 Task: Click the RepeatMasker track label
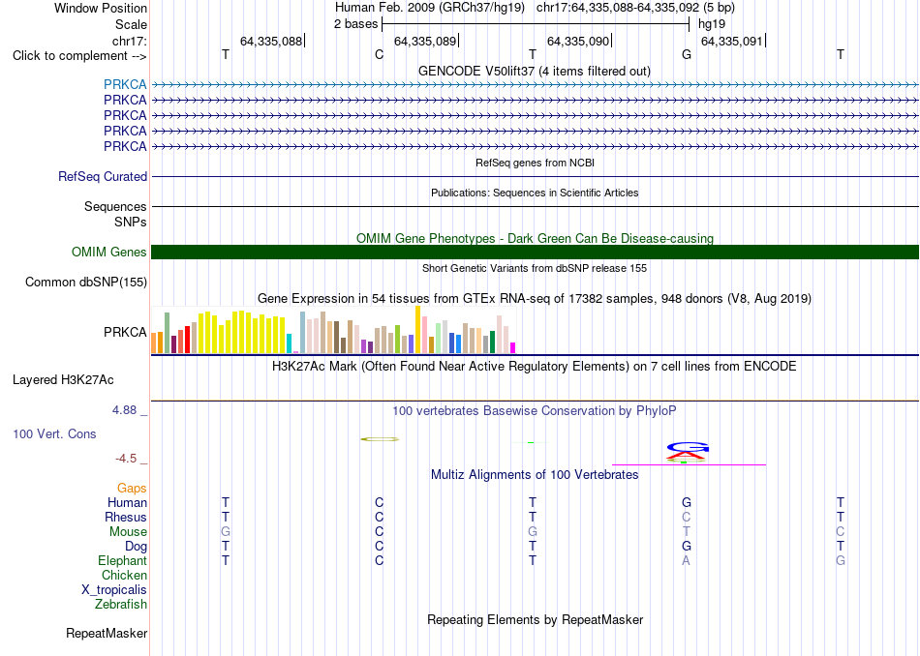coord(107,633)
